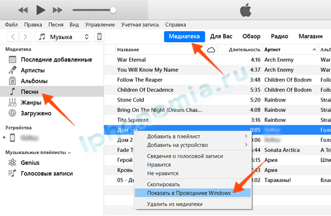The image size is (331, 216).
Task: Open the Добавить в плейлист submenu
Action: tap(193, 136)
